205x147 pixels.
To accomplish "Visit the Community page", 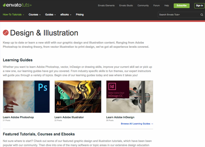I will pyautogui.click(x=143, y=5).
